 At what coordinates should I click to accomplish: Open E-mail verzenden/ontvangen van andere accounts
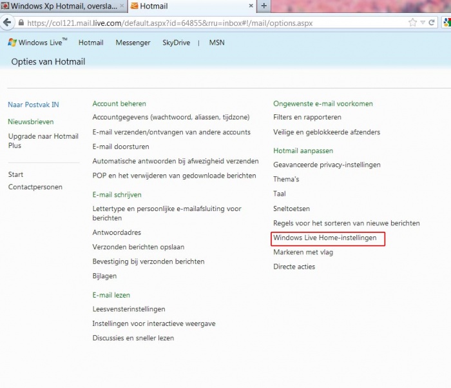point(171,132)
